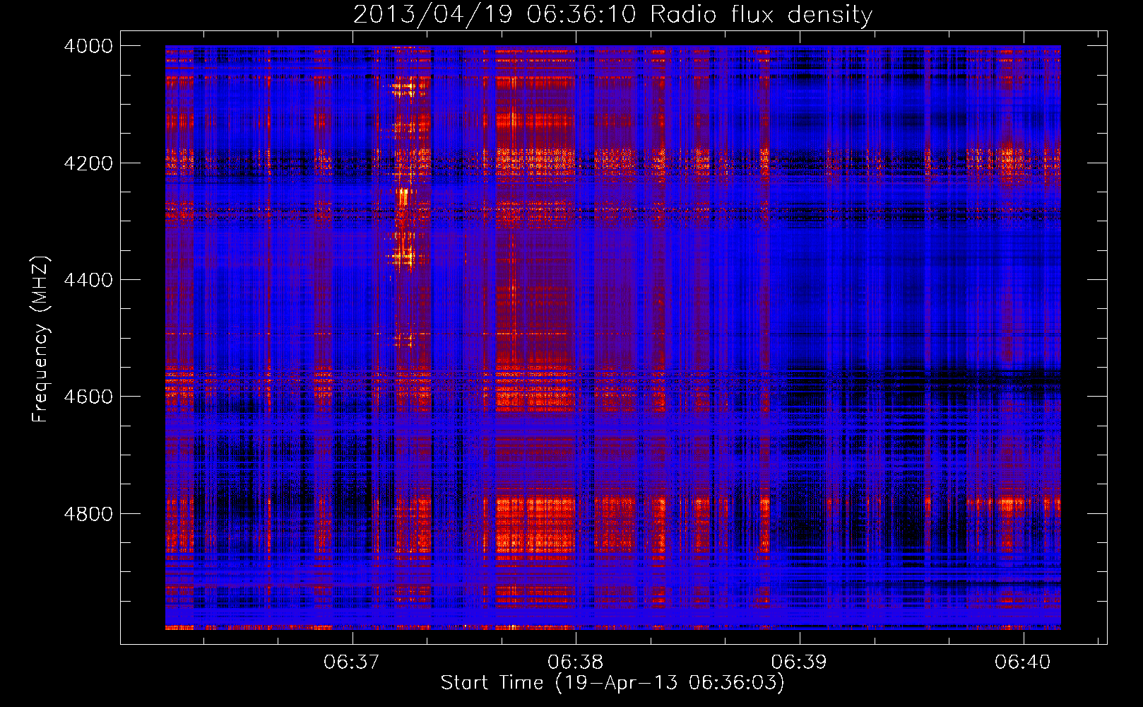Click the 'Start Time (19-Apr-13 06:36:03)' axis title
The width and height of the screenshot is (1143, 707).
612,683
